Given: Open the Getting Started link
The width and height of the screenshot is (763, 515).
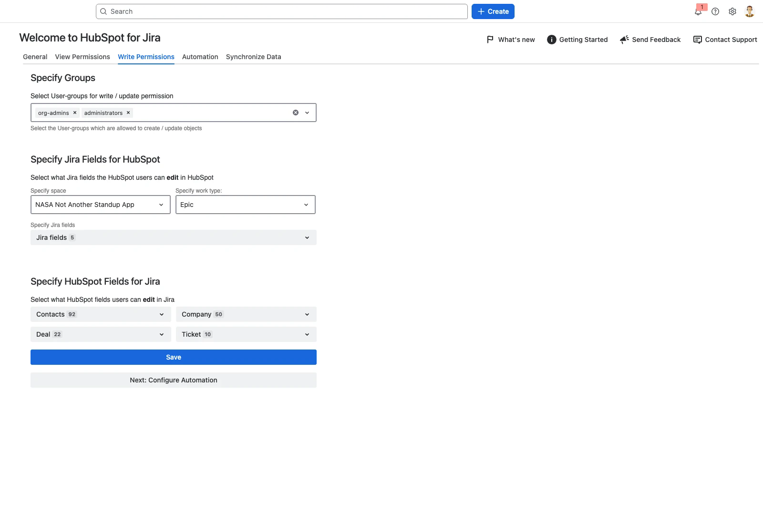Looking at the screenshot, I should [x=577, y=40].
